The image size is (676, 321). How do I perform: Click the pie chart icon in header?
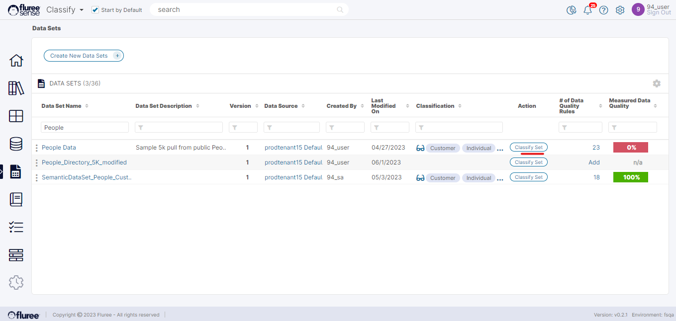pos(571,10)
